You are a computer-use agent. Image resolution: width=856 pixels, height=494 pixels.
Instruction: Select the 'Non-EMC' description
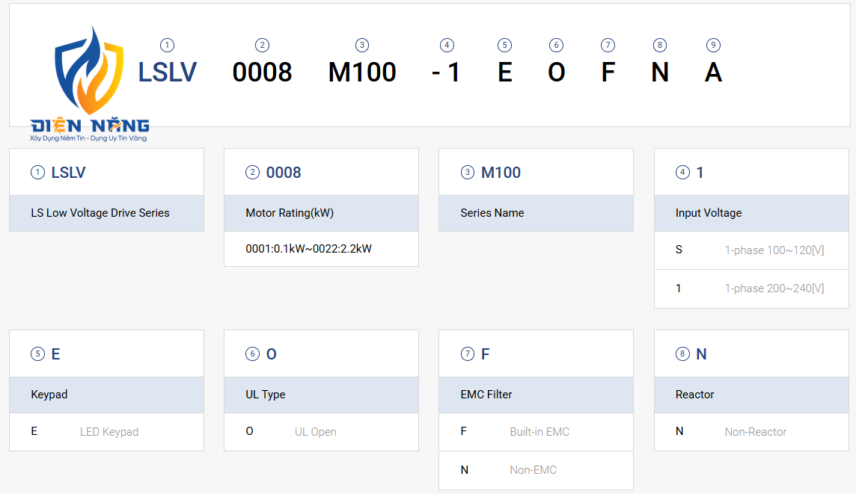pyautogui.click(x=533, y=470)
